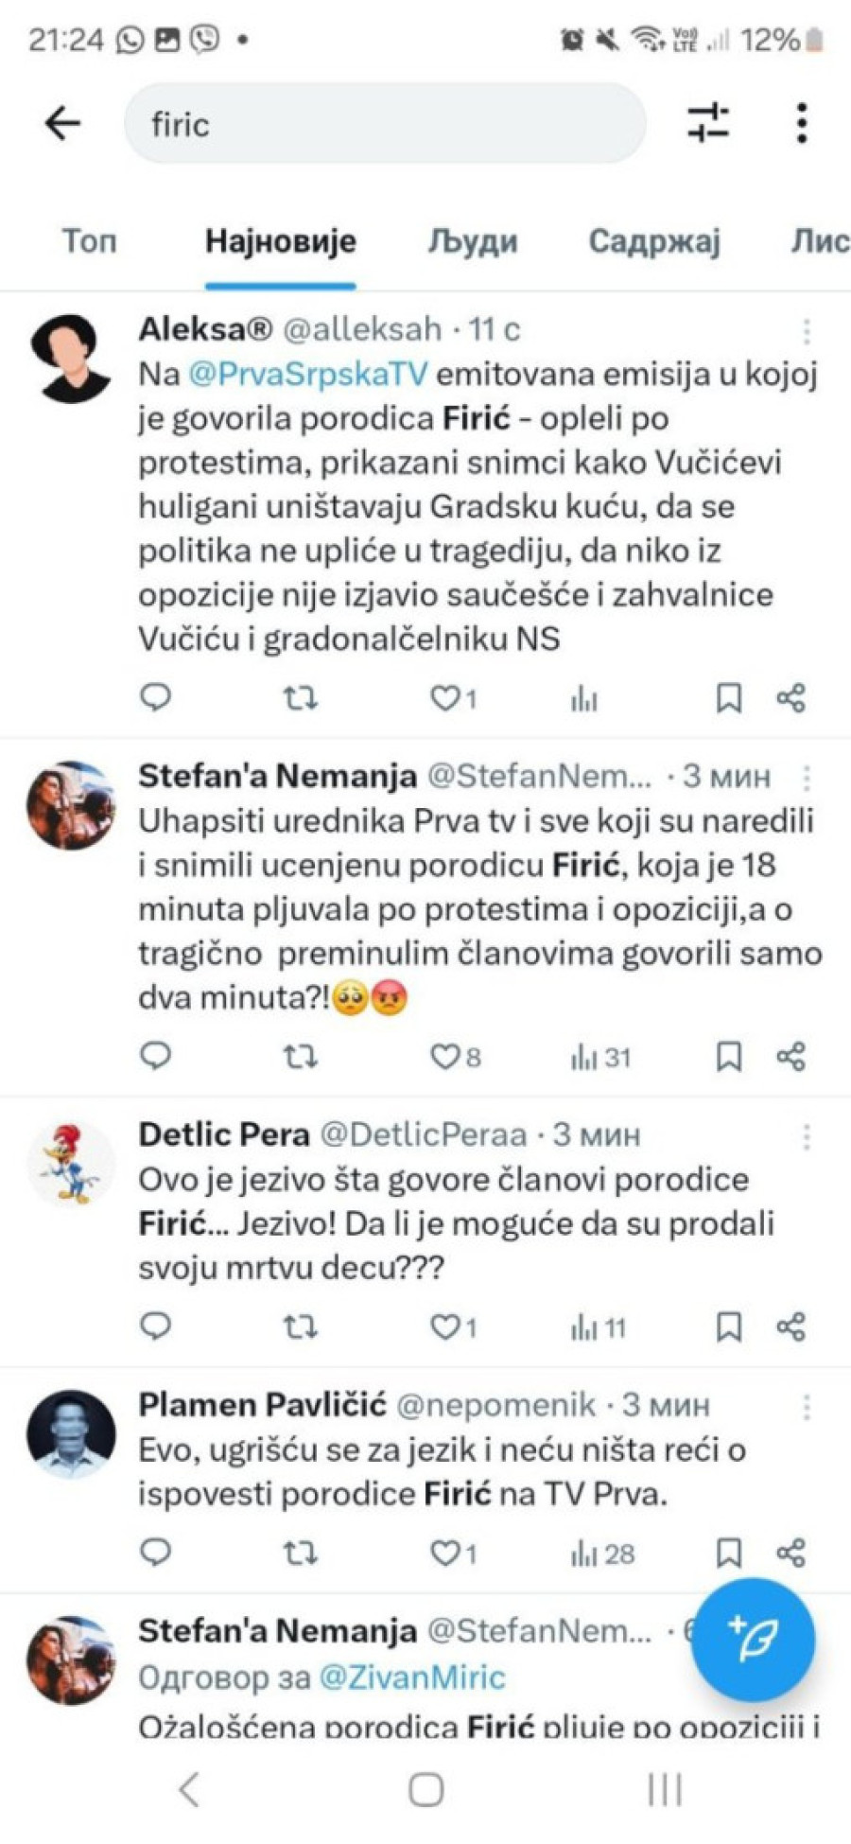Screen dimensions: 851x1844
Task: View analytics on Detlic Pera's tweet
Action: 598,1328
